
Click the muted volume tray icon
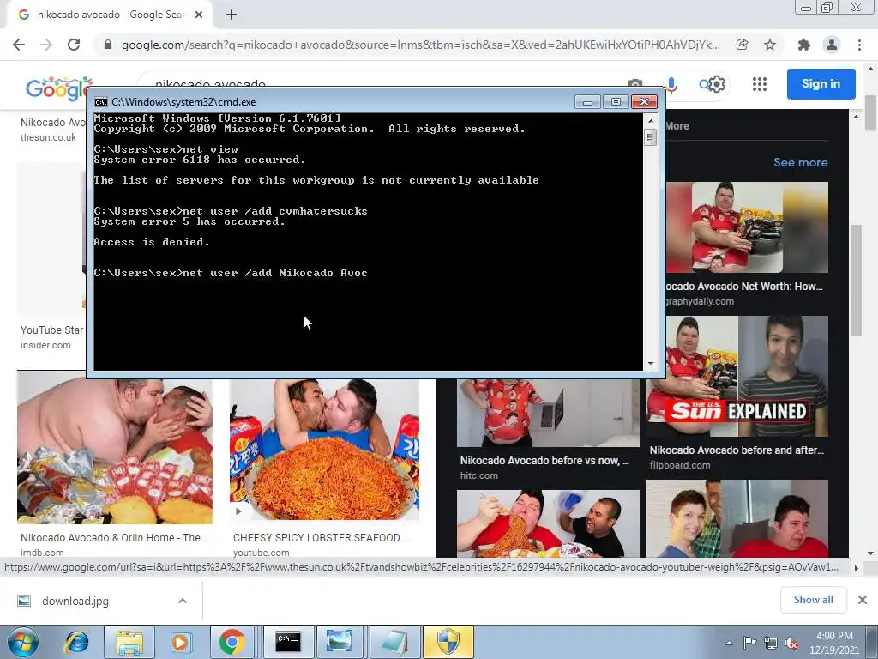(x=791, y=643)
